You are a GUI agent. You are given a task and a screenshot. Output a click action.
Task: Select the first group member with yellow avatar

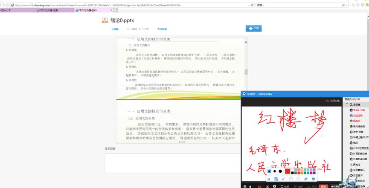click(356, 104)
